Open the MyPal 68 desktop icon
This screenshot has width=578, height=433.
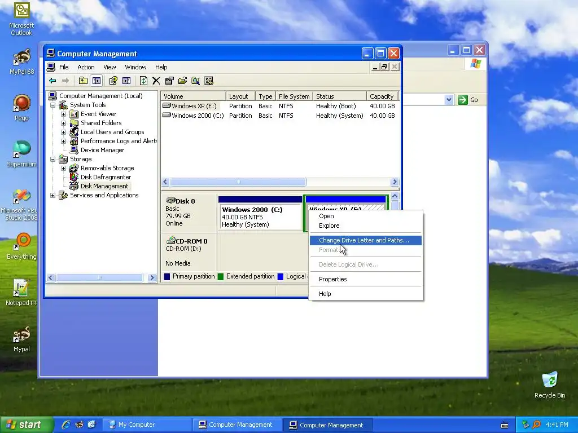point(21,62)
